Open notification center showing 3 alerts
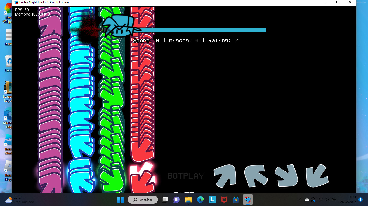This screenshot has width=368, height=206. click(x=360, y=200)
